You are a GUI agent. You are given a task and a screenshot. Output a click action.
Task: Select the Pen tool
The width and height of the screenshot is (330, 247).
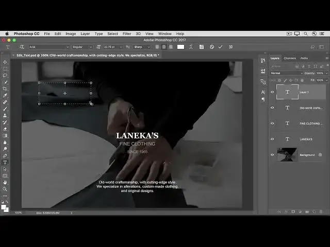(5, 155)
